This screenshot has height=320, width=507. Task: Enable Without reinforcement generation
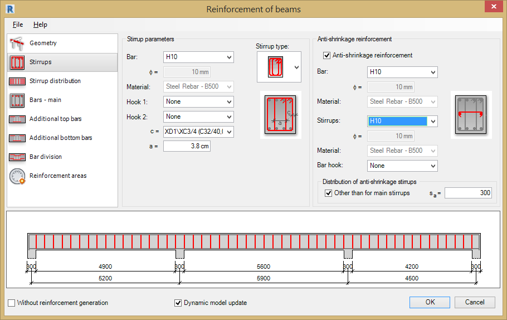tap(12, 303)
